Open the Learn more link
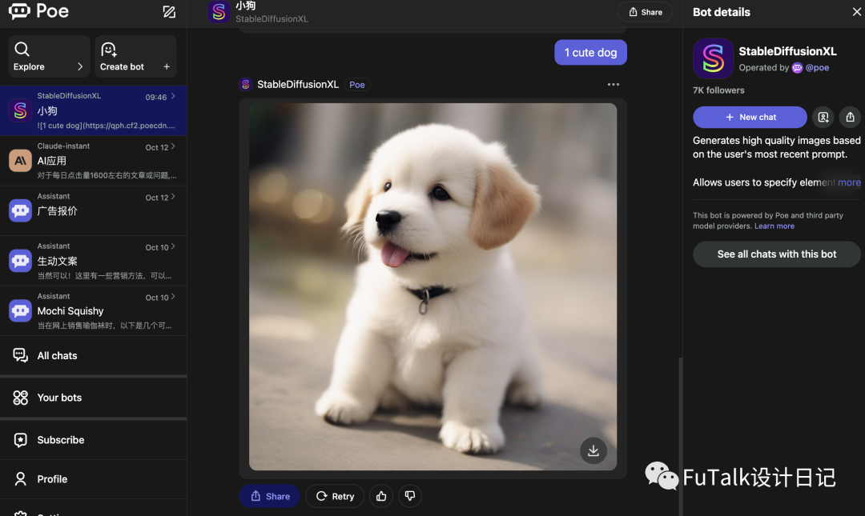This screenshot has height=516, width=865. click(x=774, y=226)
